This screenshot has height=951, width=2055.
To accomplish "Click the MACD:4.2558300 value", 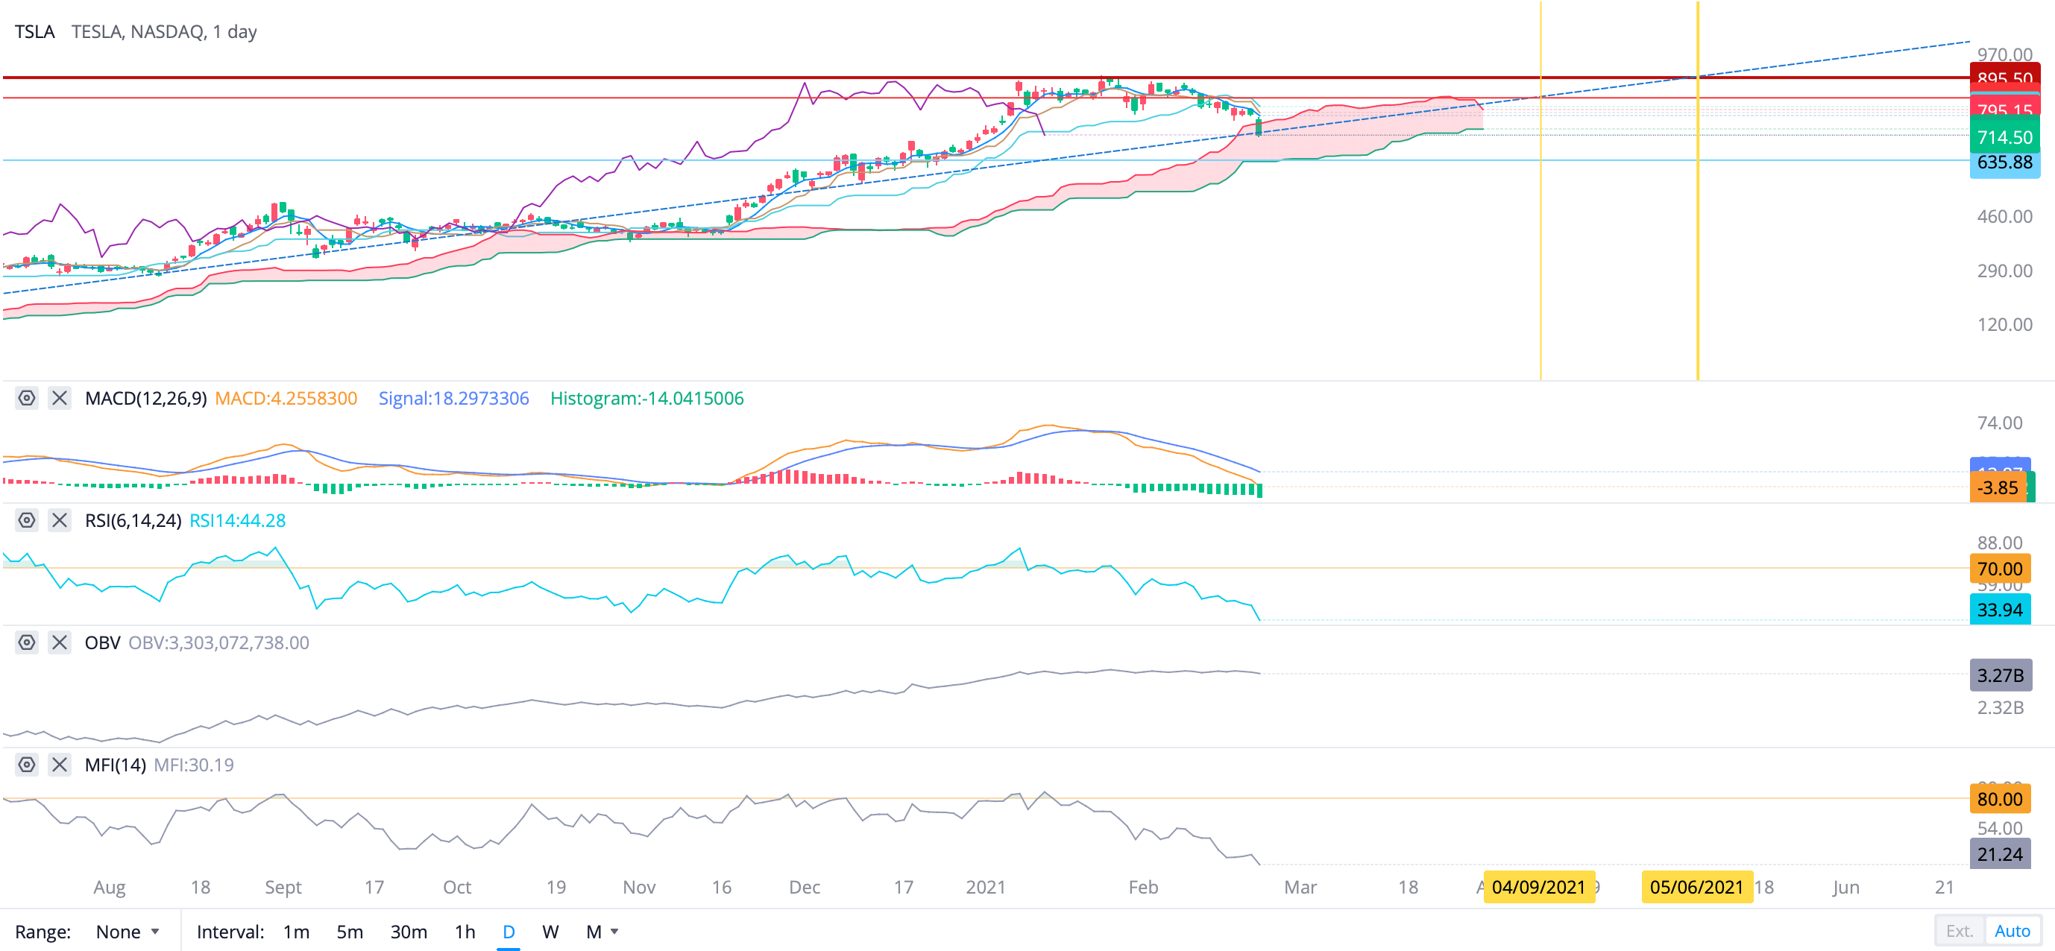I will pyautogui.click(x=286, y=399).
